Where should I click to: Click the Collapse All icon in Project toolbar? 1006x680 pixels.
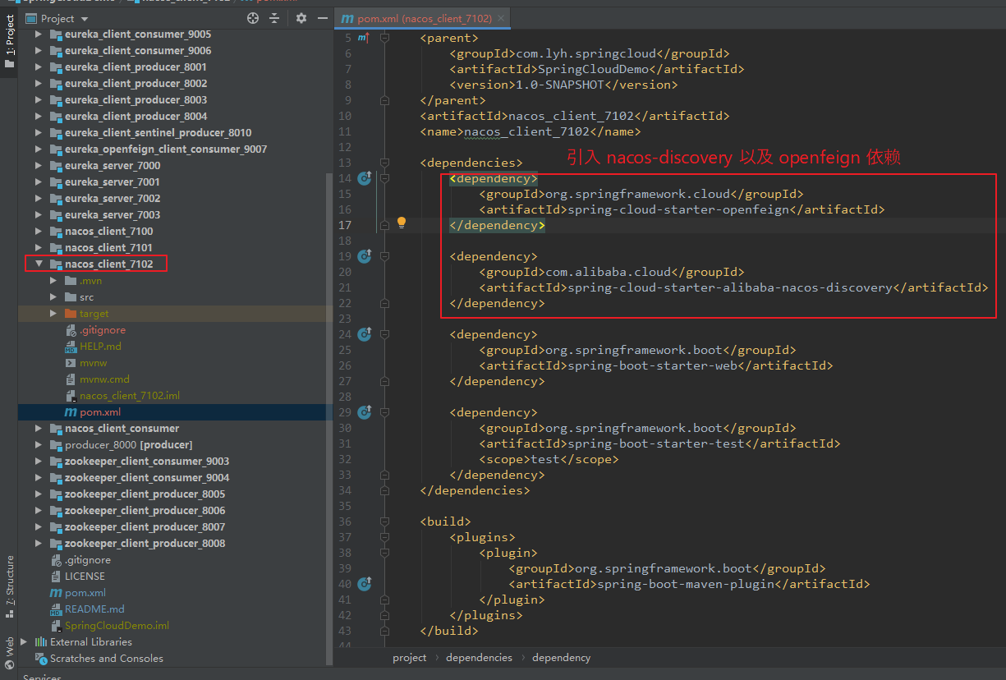[x=274, y=17]
